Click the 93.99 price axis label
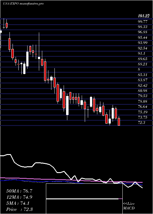 tap(143, 43)
